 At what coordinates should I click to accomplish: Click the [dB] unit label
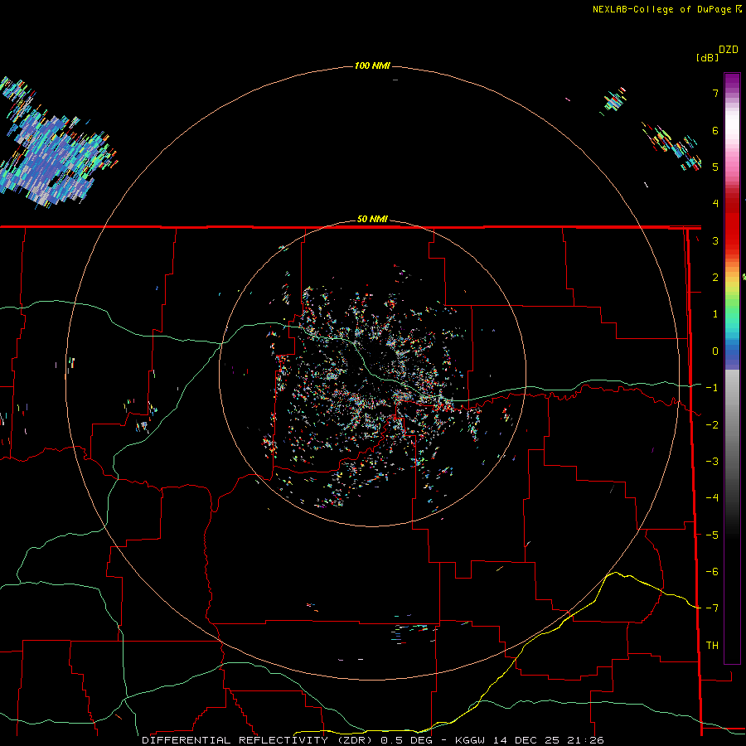707,57
